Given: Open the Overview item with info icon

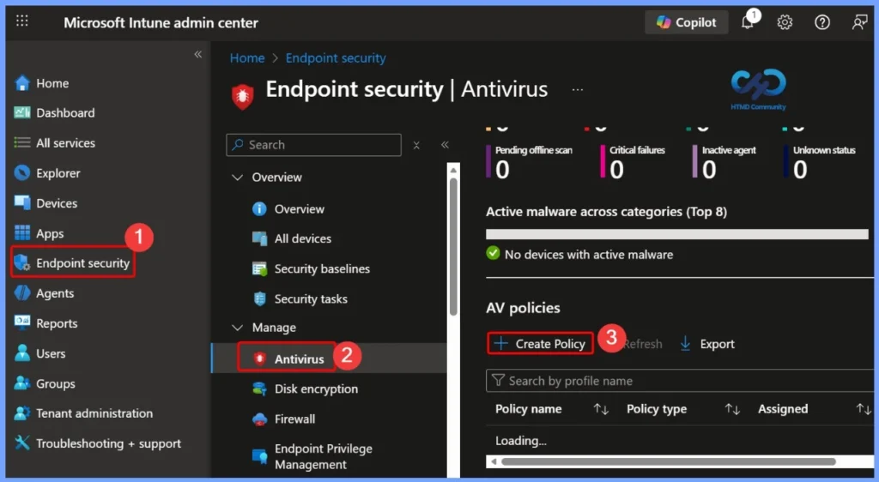Looking at the screenshot, I should [288, 209].
